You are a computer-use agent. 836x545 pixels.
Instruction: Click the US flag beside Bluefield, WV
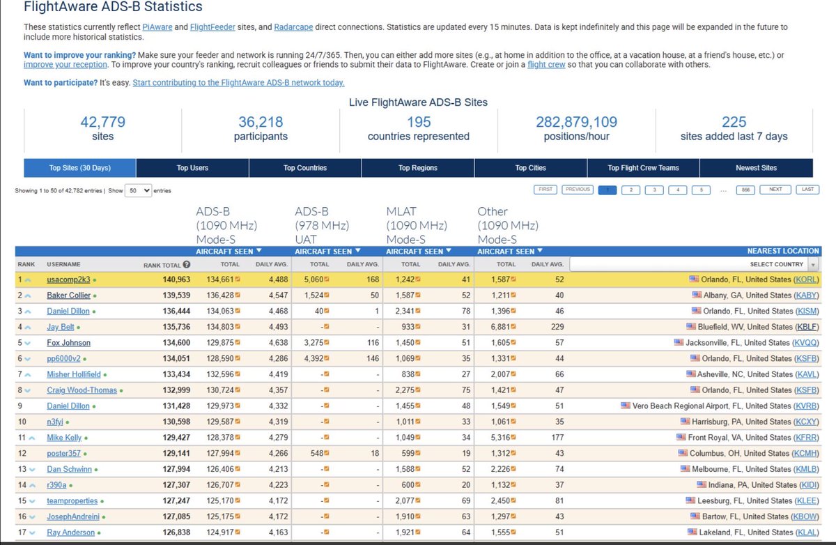pos(691,326)
